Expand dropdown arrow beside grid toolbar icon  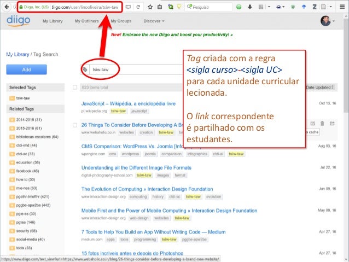tap(269, 7)
